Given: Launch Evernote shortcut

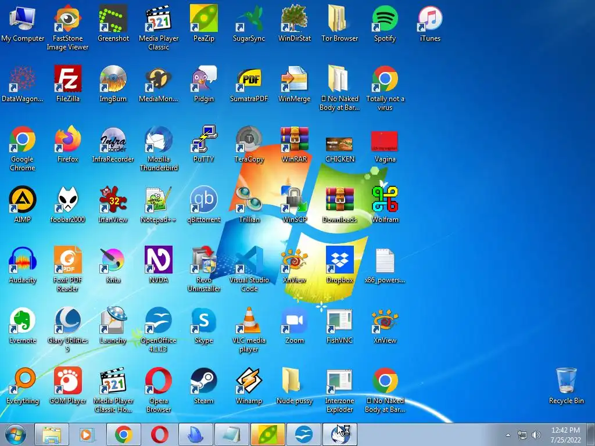Looking at the screenshot, I should coord(23,325).
